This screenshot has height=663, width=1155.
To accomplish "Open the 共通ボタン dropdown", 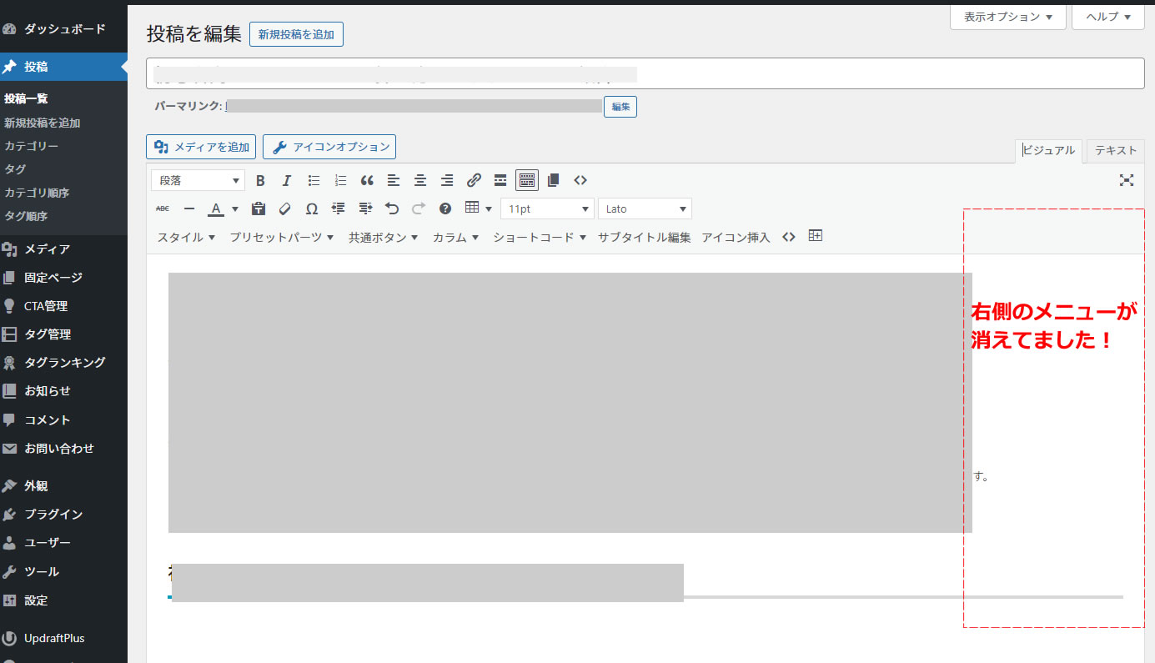I will click(x=384, y=237).
